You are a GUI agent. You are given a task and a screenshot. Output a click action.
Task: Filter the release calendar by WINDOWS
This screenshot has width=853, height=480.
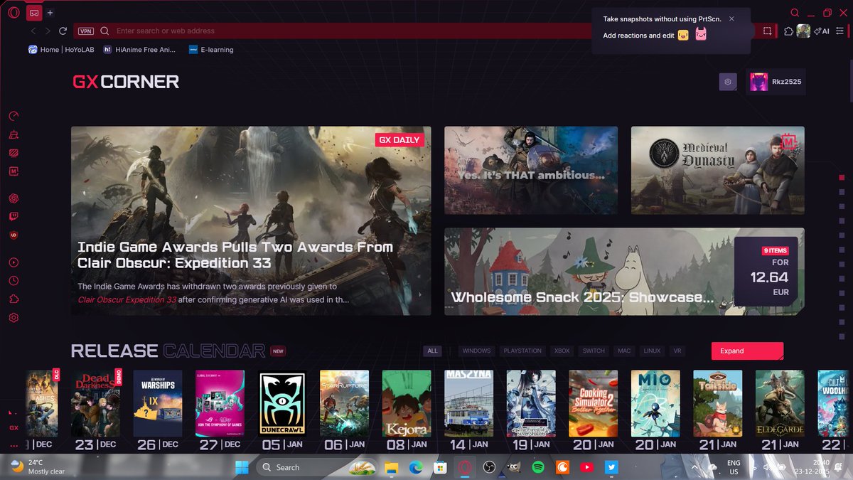point(476,351)
